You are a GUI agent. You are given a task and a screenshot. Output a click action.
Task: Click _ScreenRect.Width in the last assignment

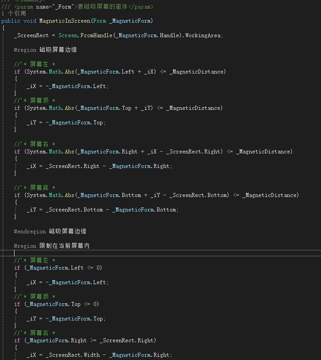[x=73, y=355]
